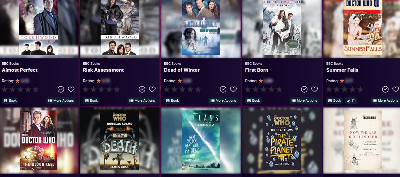
Task: Open More Actions for Almost Perfect
Action: 61,100
